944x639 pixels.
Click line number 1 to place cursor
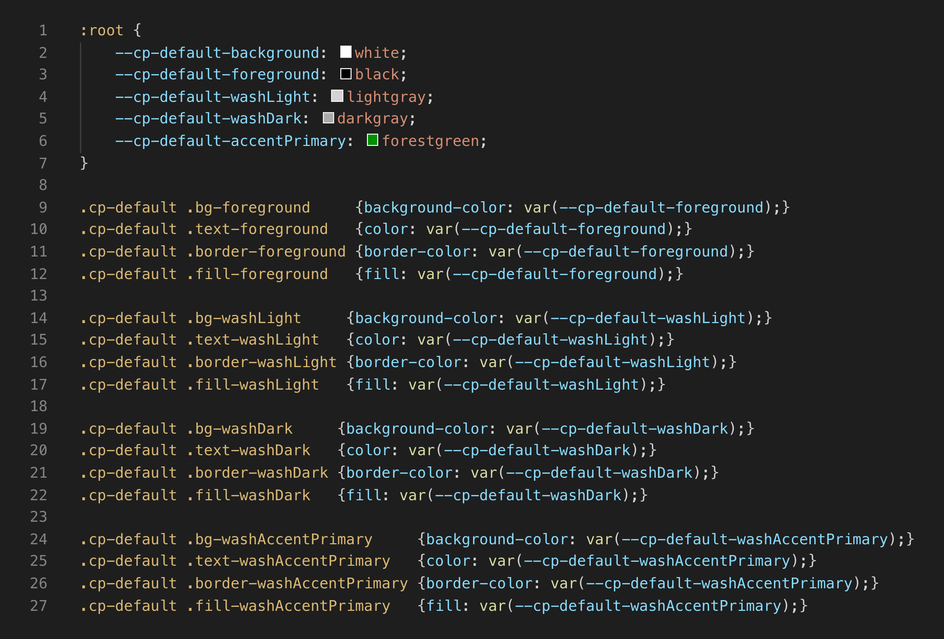[x=43, y=30]
